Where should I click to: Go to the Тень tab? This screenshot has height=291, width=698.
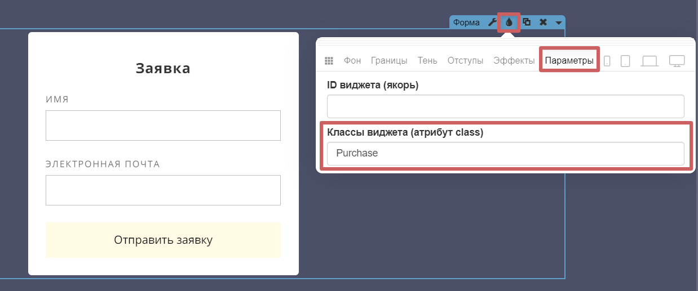(x=427, y=61)
